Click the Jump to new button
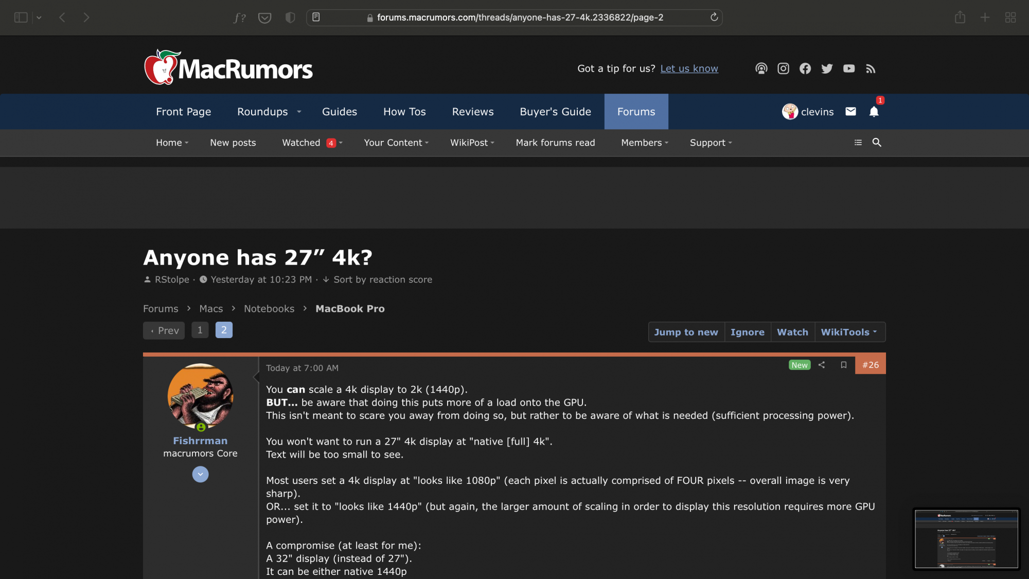Screen dimensions: 1029x579 click(686, 332)
